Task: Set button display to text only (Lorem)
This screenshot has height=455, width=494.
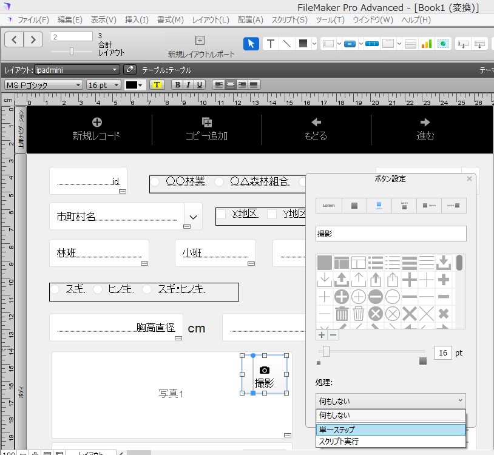Action: 328,206
